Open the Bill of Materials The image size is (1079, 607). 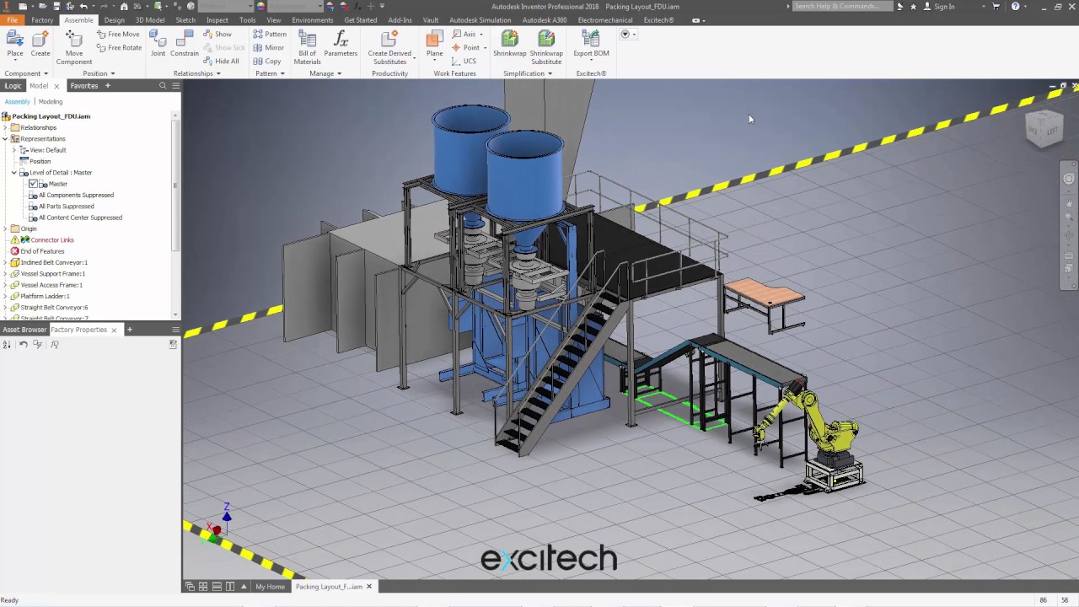pos(307,48)
